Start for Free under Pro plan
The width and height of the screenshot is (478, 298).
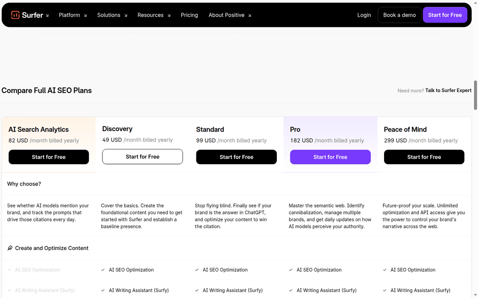tap(330, 157)
